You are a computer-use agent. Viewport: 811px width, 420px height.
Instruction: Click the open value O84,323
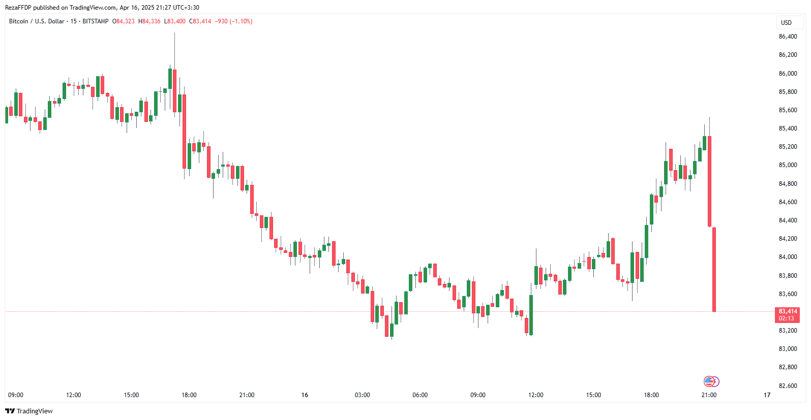click(x=124, y=21)
